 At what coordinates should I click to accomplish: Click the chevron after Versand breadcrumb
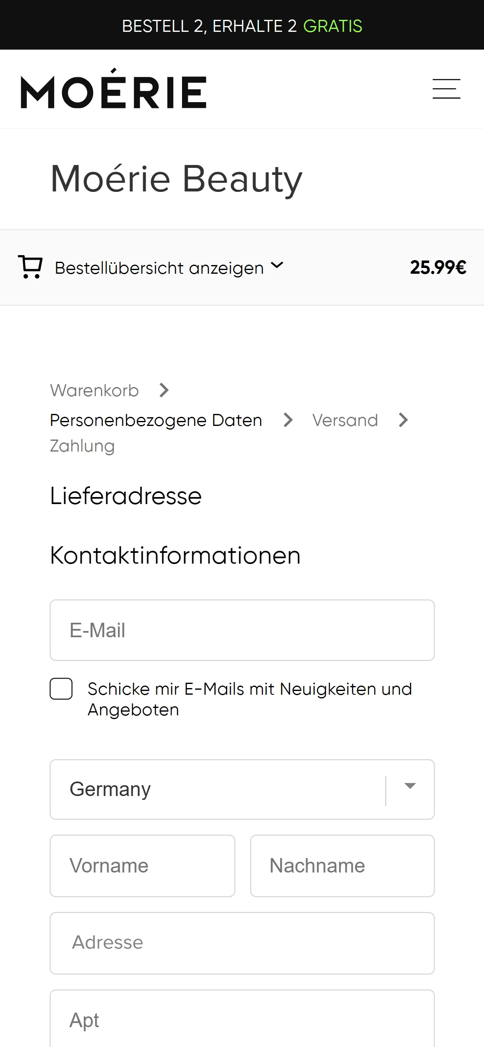[x=403, y=420]
